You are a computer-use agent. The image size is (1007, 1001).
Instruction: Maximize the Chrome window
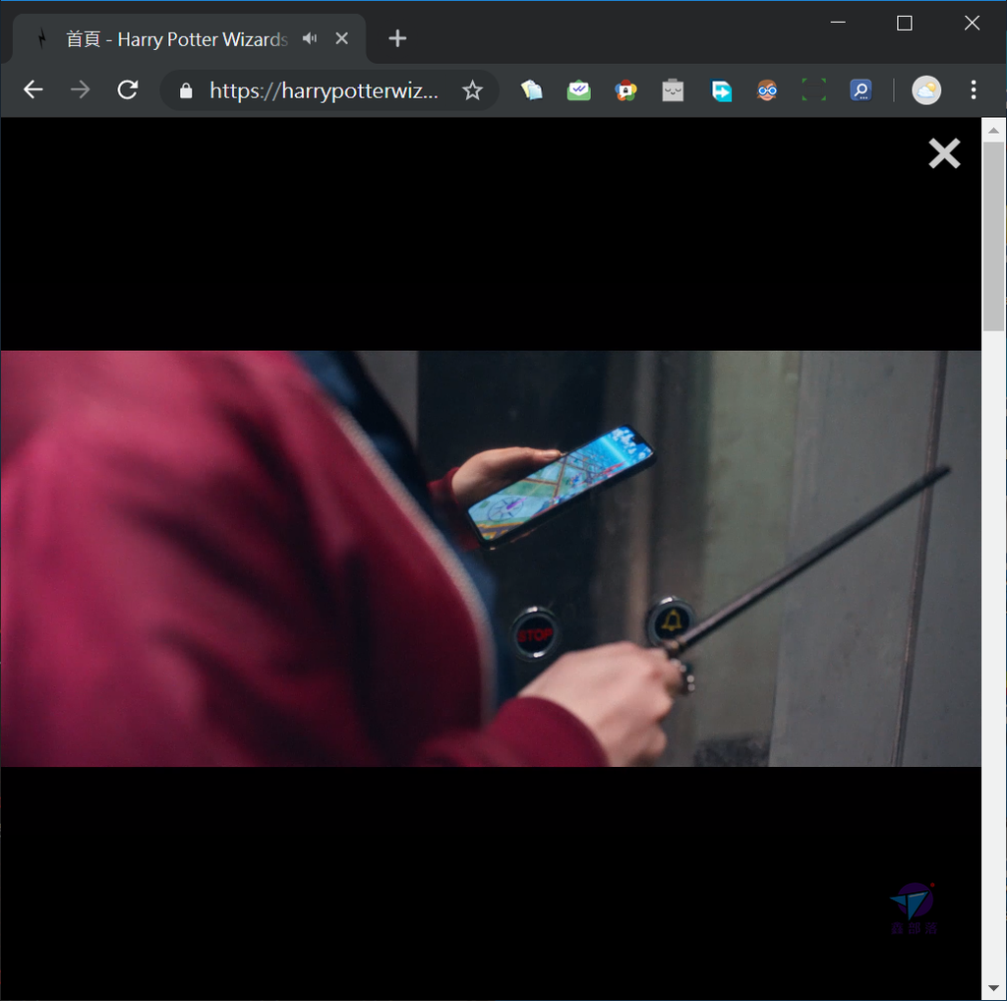pyautogui.click(x=905, y=24)
